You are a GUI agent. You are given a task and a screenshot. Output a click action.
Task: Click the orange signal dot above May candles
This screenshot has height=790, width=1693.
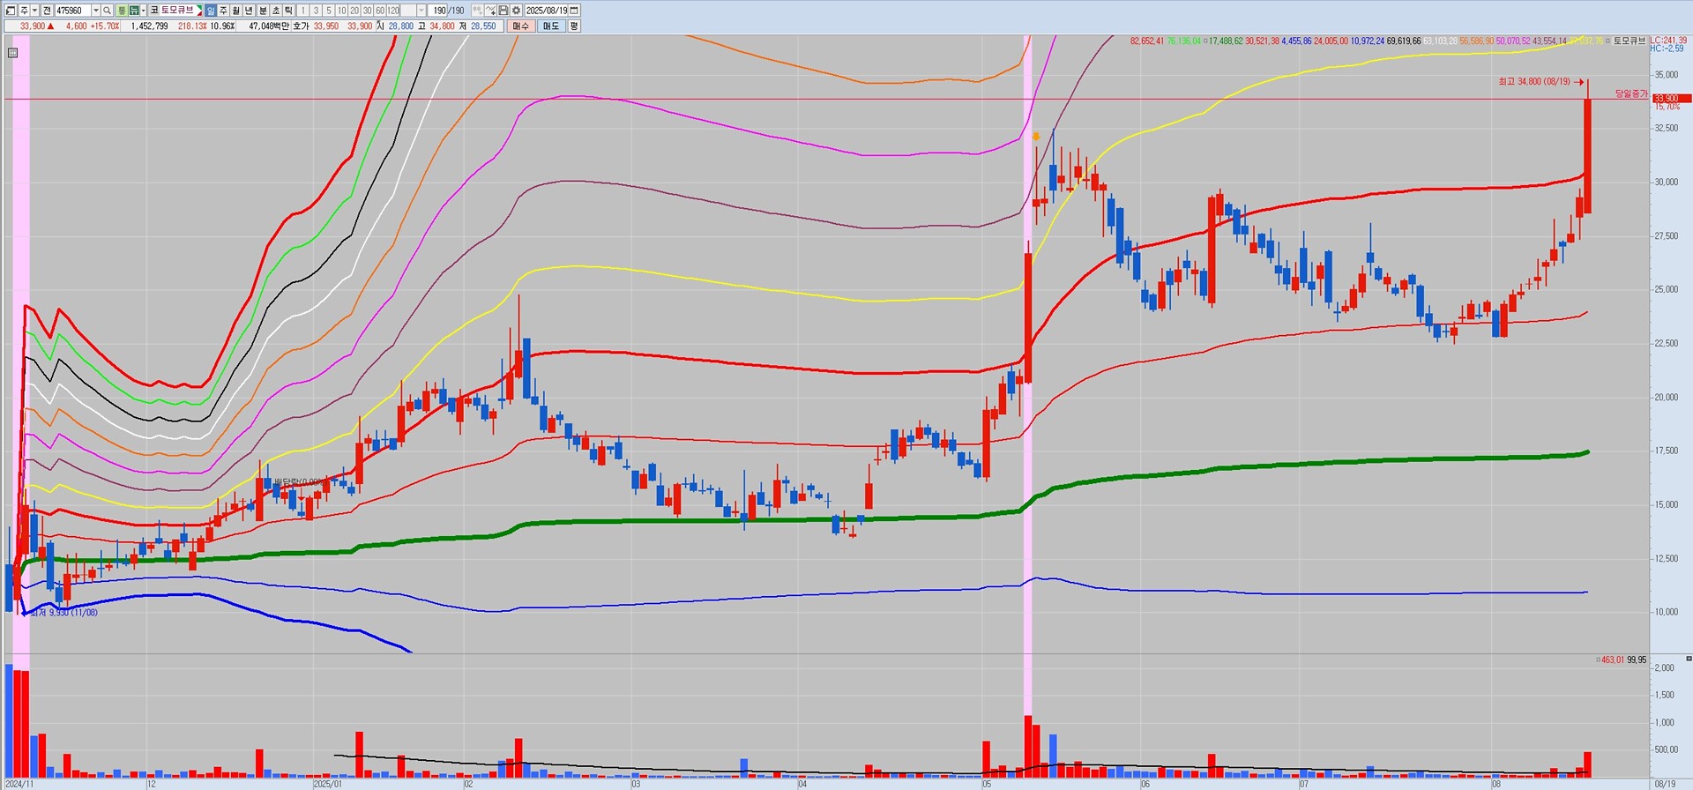[1036, 136]
